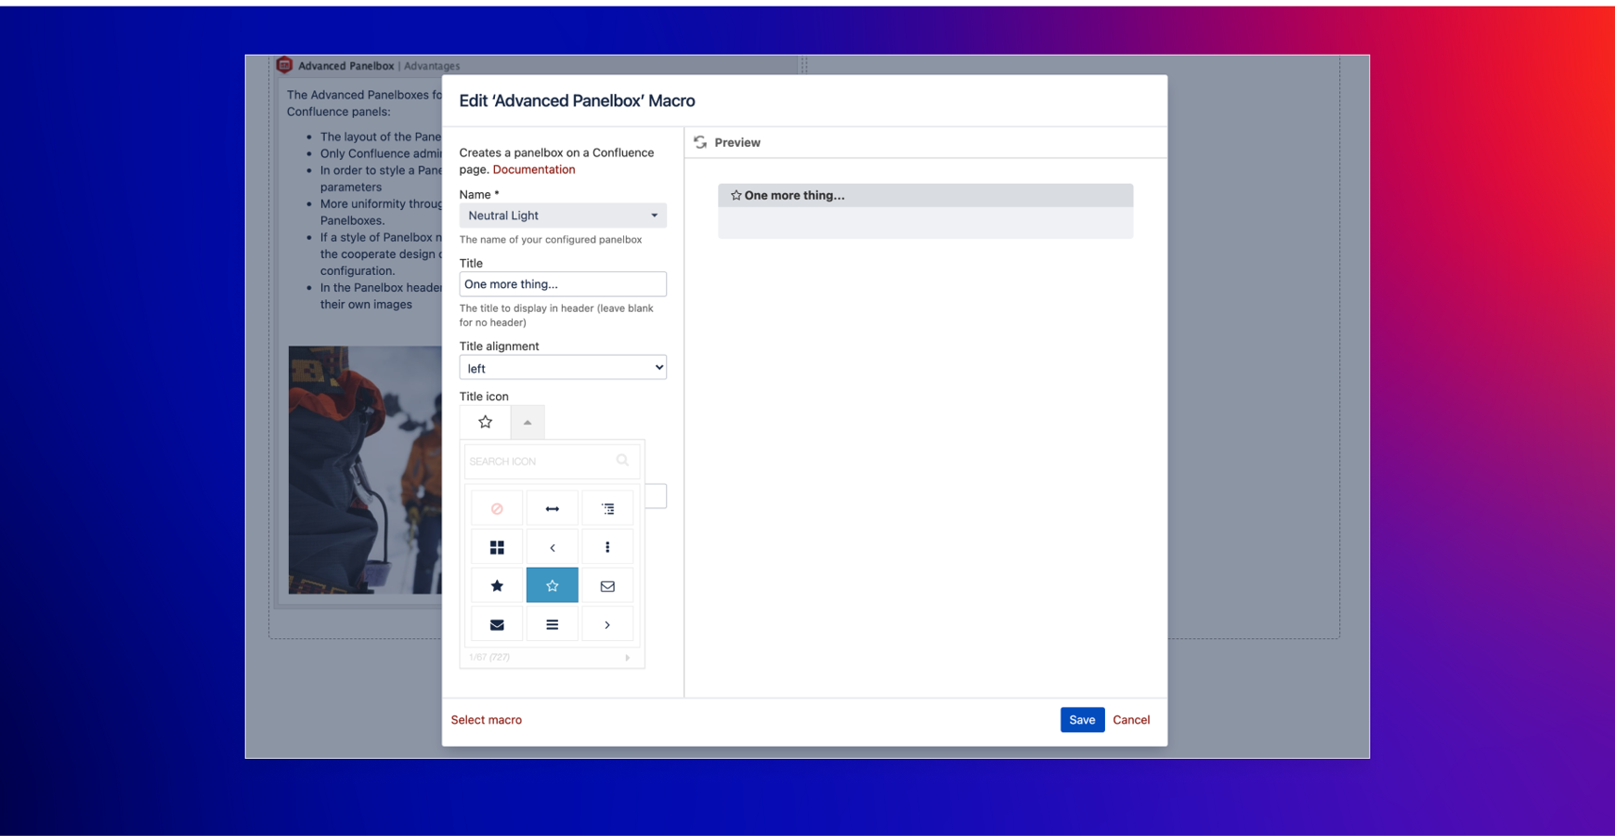
Task: Click the Advanced Panelbox macro icon
Action: (x=285, y=65)
